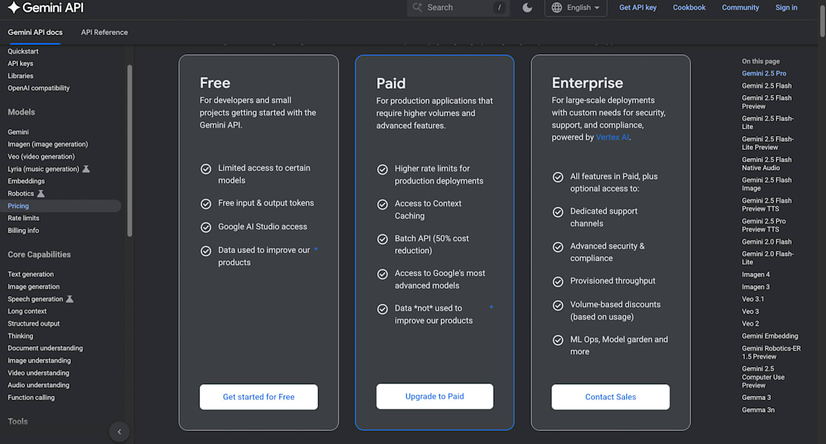Collapse the left sidebar with chevron button
Image resolution: width=826 pixels, height=444 pixels.
(119, 432)
